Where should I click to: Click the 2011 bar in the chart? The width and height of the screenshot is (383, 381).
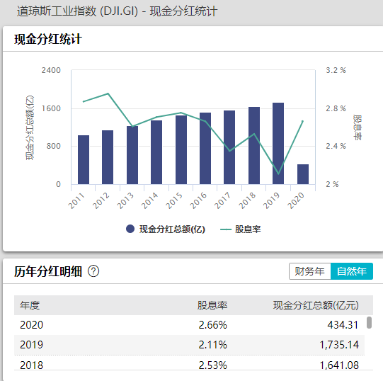coord(84,159)
